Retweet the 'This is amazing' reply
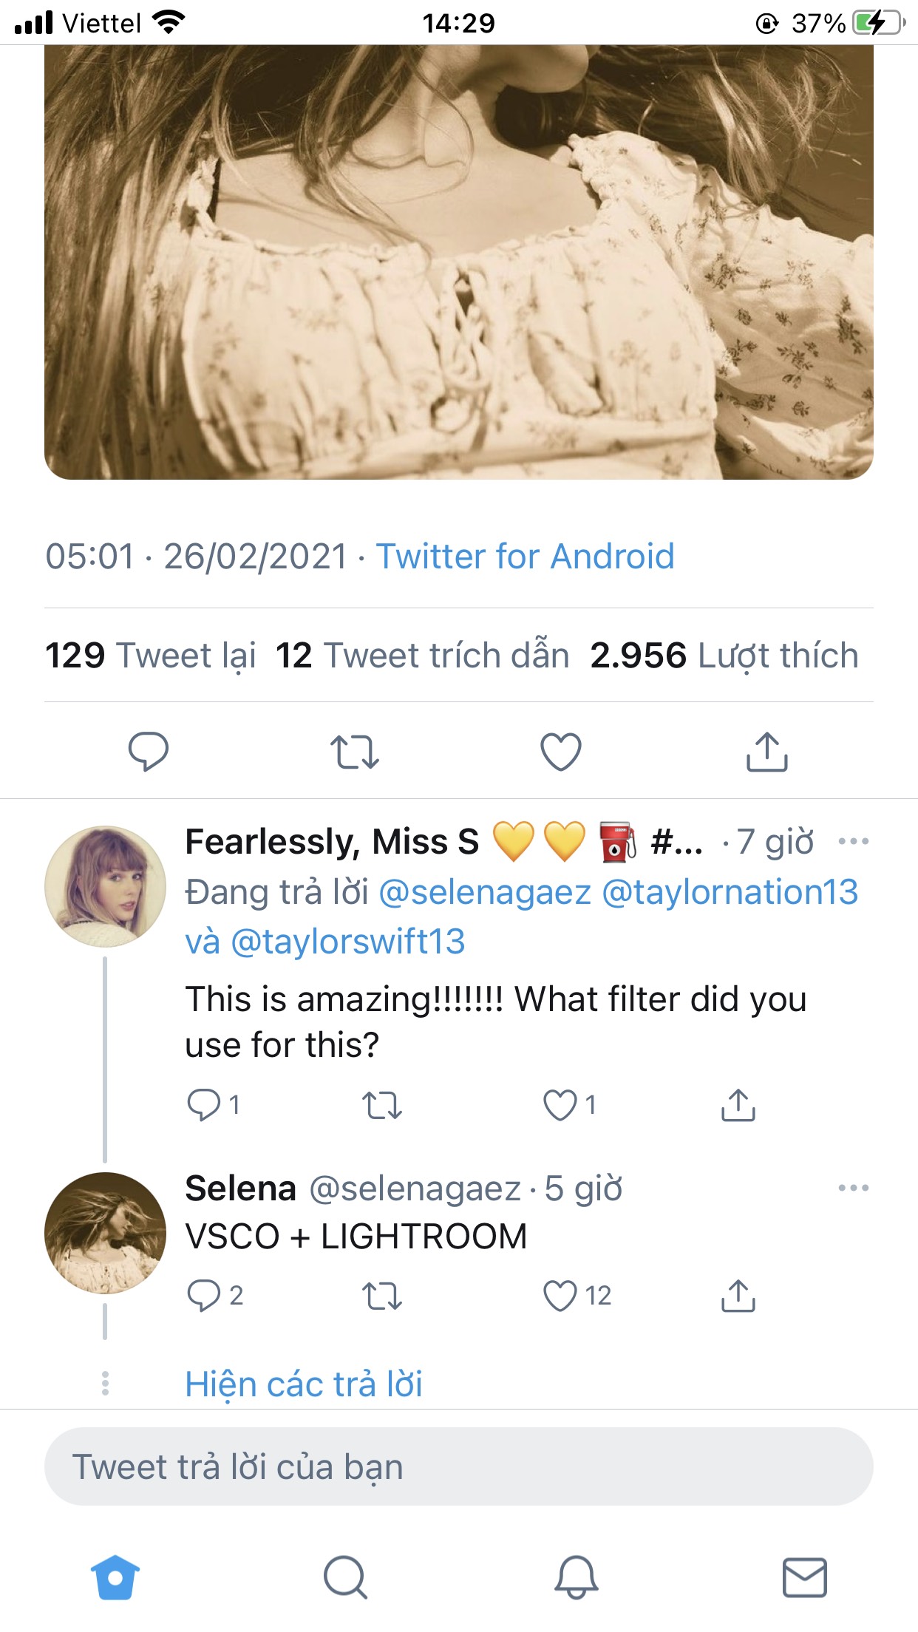 [x=382, y=1105]
